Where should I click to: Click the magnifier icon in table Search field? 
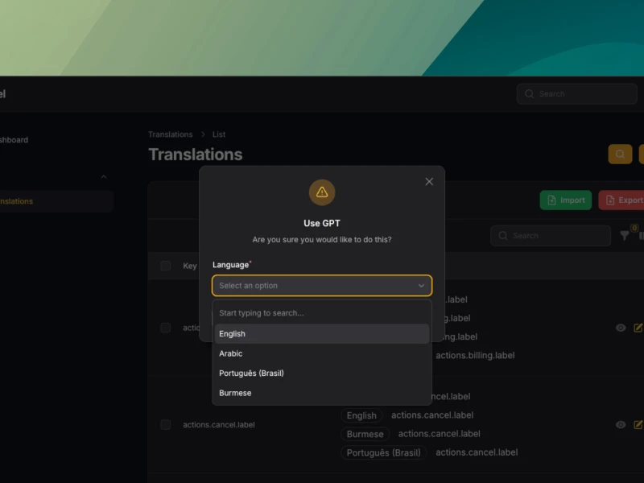pyautogui.click(x=503, y=235)
